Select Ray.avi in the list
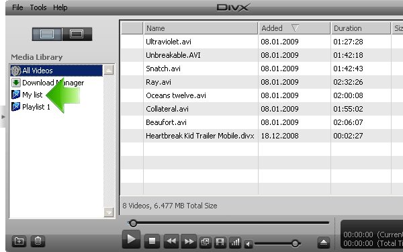The width and height of the screenshot is (403, 252). pyautogui.click(x=159, y=82)
